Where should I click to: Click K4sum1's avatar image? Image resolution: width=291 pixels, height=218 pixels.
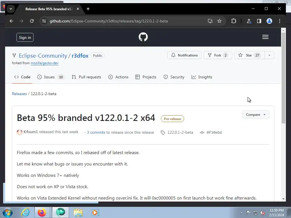click(x=20, y=132)
